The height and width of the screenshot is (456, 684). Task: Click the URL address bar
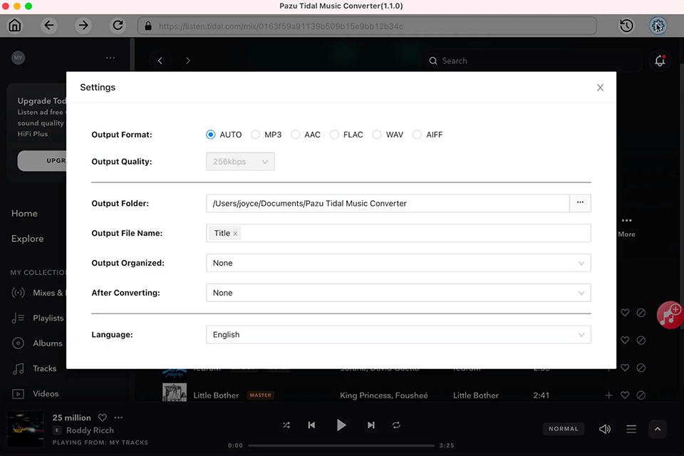(368, 26)
